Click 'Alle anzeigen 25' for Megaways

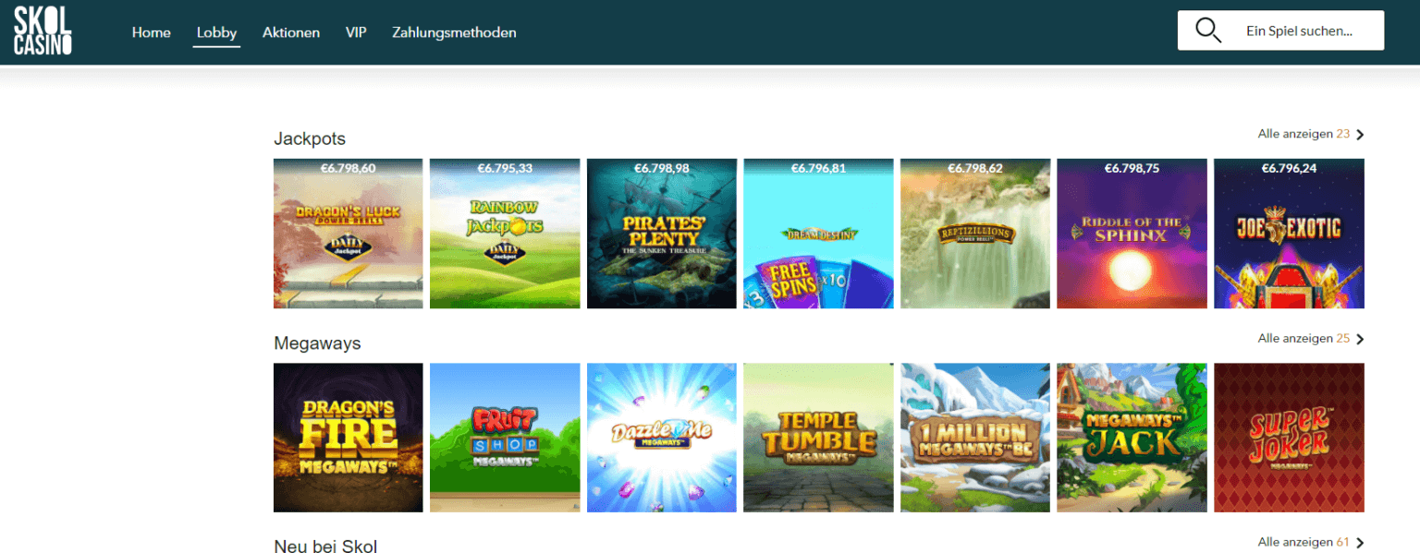[x=1304, y=338]
